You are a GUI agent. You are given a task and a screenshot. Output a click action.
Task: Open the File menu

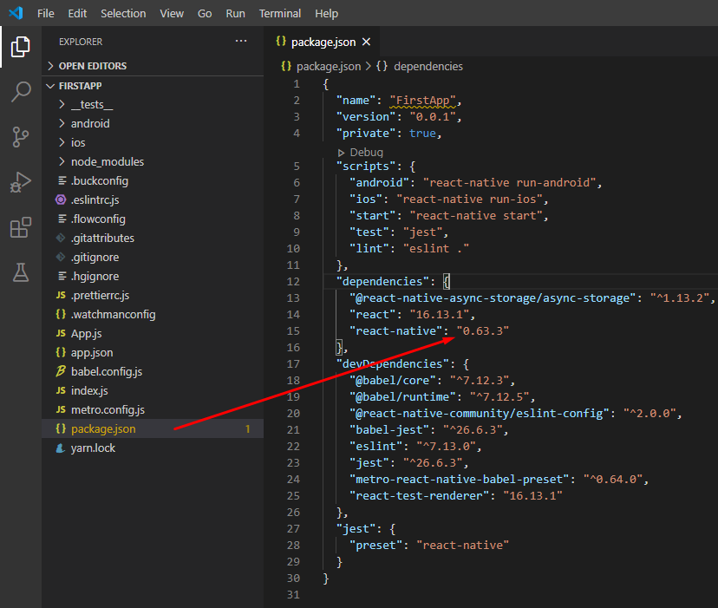pos(45,14)
